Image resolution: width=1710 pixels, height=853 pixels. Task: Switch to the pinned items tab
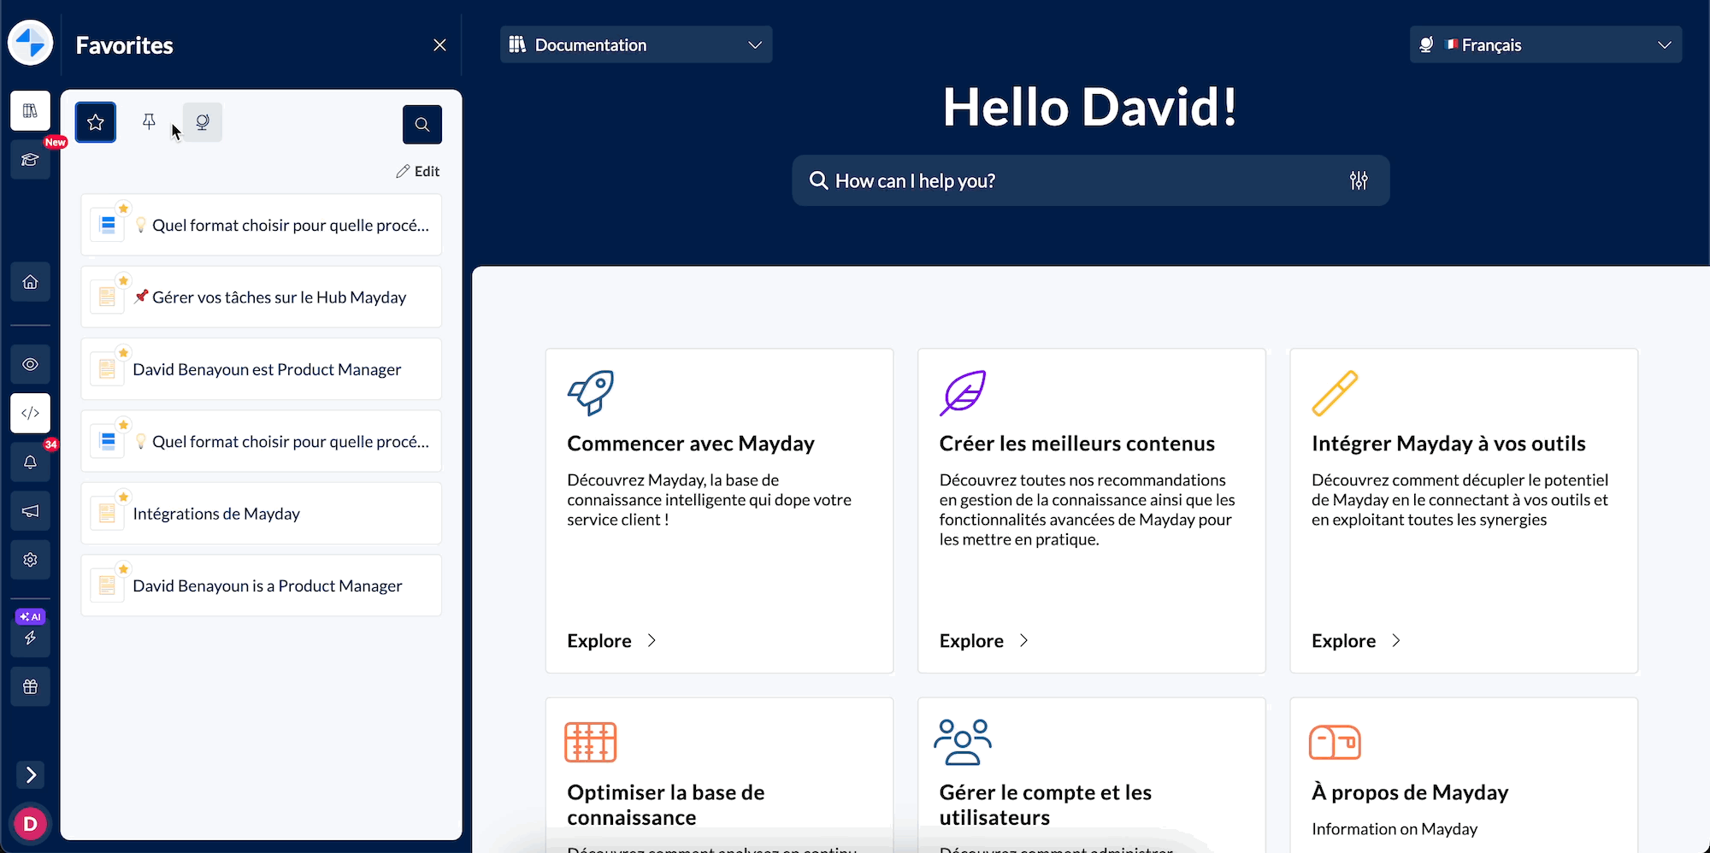(149, 122)
